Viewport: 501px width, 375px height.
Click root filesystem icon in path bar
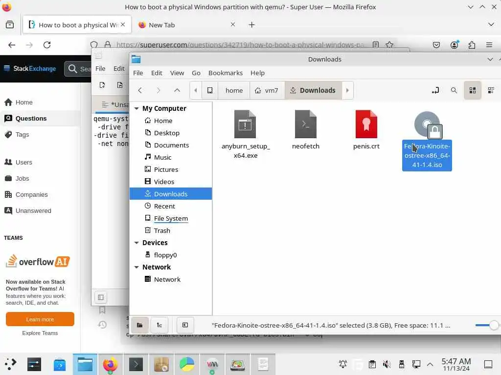[x=210, y=90]
